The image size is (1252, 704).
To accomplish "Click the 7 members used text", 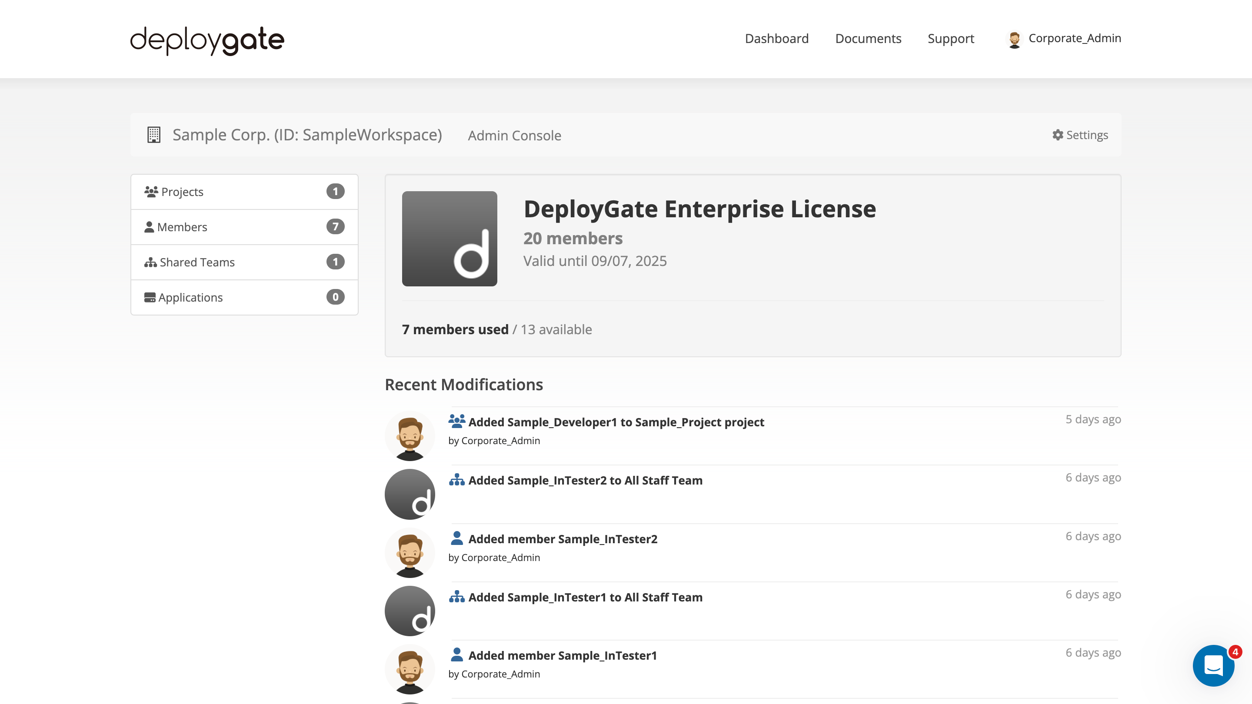I will (x=455, y=329).
